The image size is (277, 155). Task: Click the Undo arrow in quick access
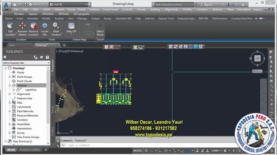35,5
